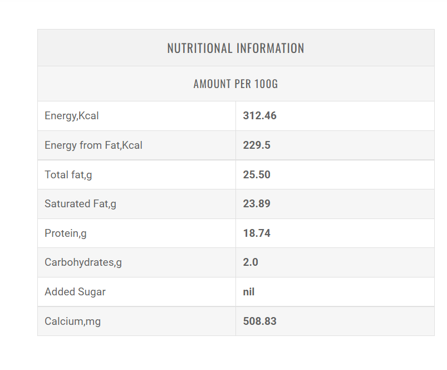Click the Nutritional Information table heading
Screen dimensions: 447x370
pyautogui.click(x=235, y=48)
